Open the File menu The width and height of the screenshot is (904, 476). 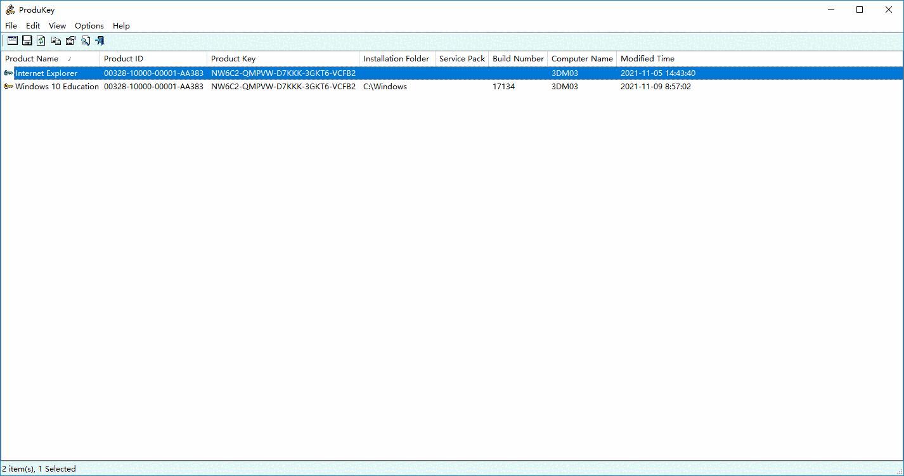[11, 26]
